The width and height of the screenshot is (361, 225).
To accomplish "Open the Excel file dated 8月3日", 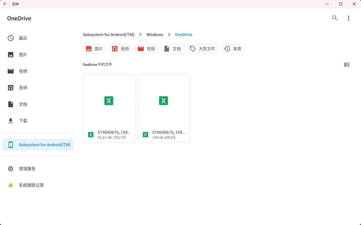I will 163,108.
